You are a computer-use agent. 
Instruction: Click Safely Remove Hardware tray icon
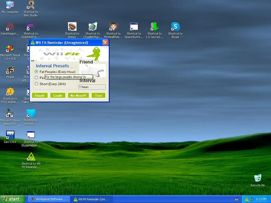coord(251,199)
